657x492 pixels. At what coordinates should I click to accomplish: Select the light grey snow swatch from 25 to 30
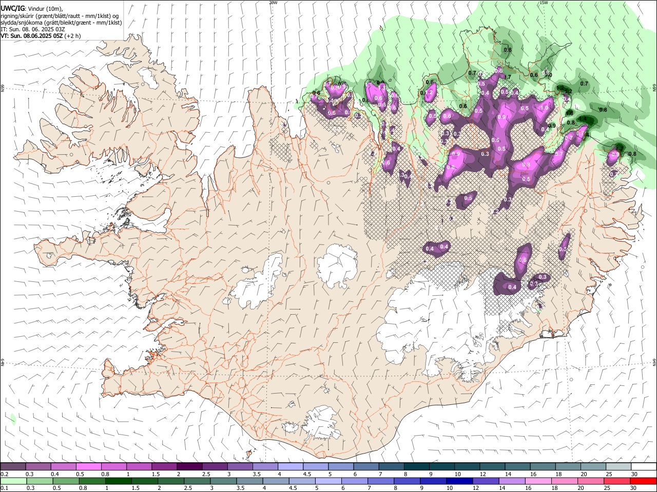pyautogui.click(x=619, y=467)
